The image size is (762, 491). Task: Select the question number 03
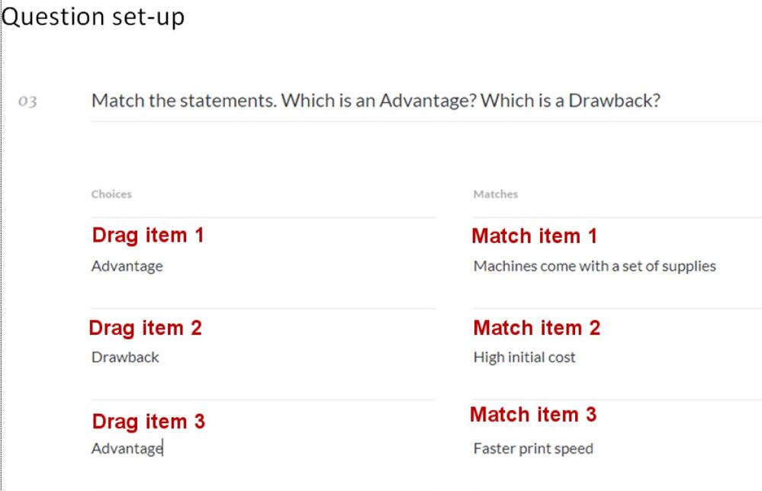pos(29,101)
